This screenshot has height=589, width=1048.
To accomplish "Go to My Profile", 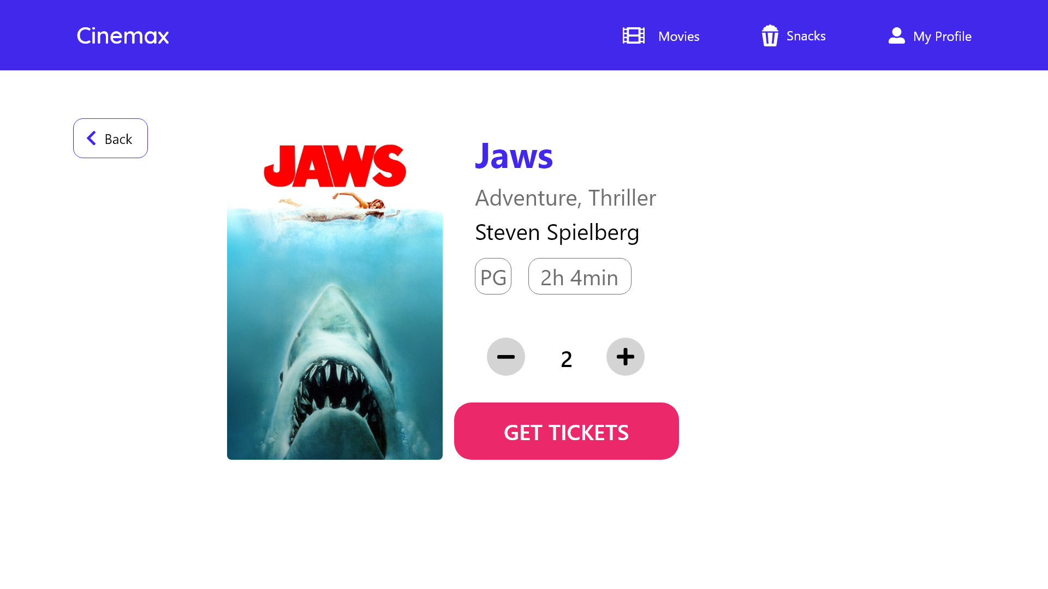I will (x=930, y=36).
